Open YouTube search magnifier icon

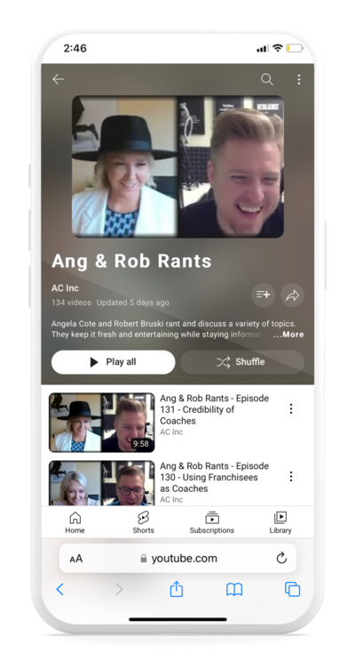[267, 79]
